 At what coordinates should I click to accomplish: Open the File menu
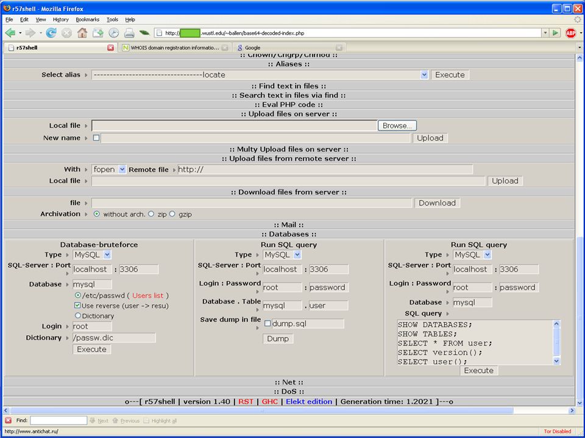(9, 19)
